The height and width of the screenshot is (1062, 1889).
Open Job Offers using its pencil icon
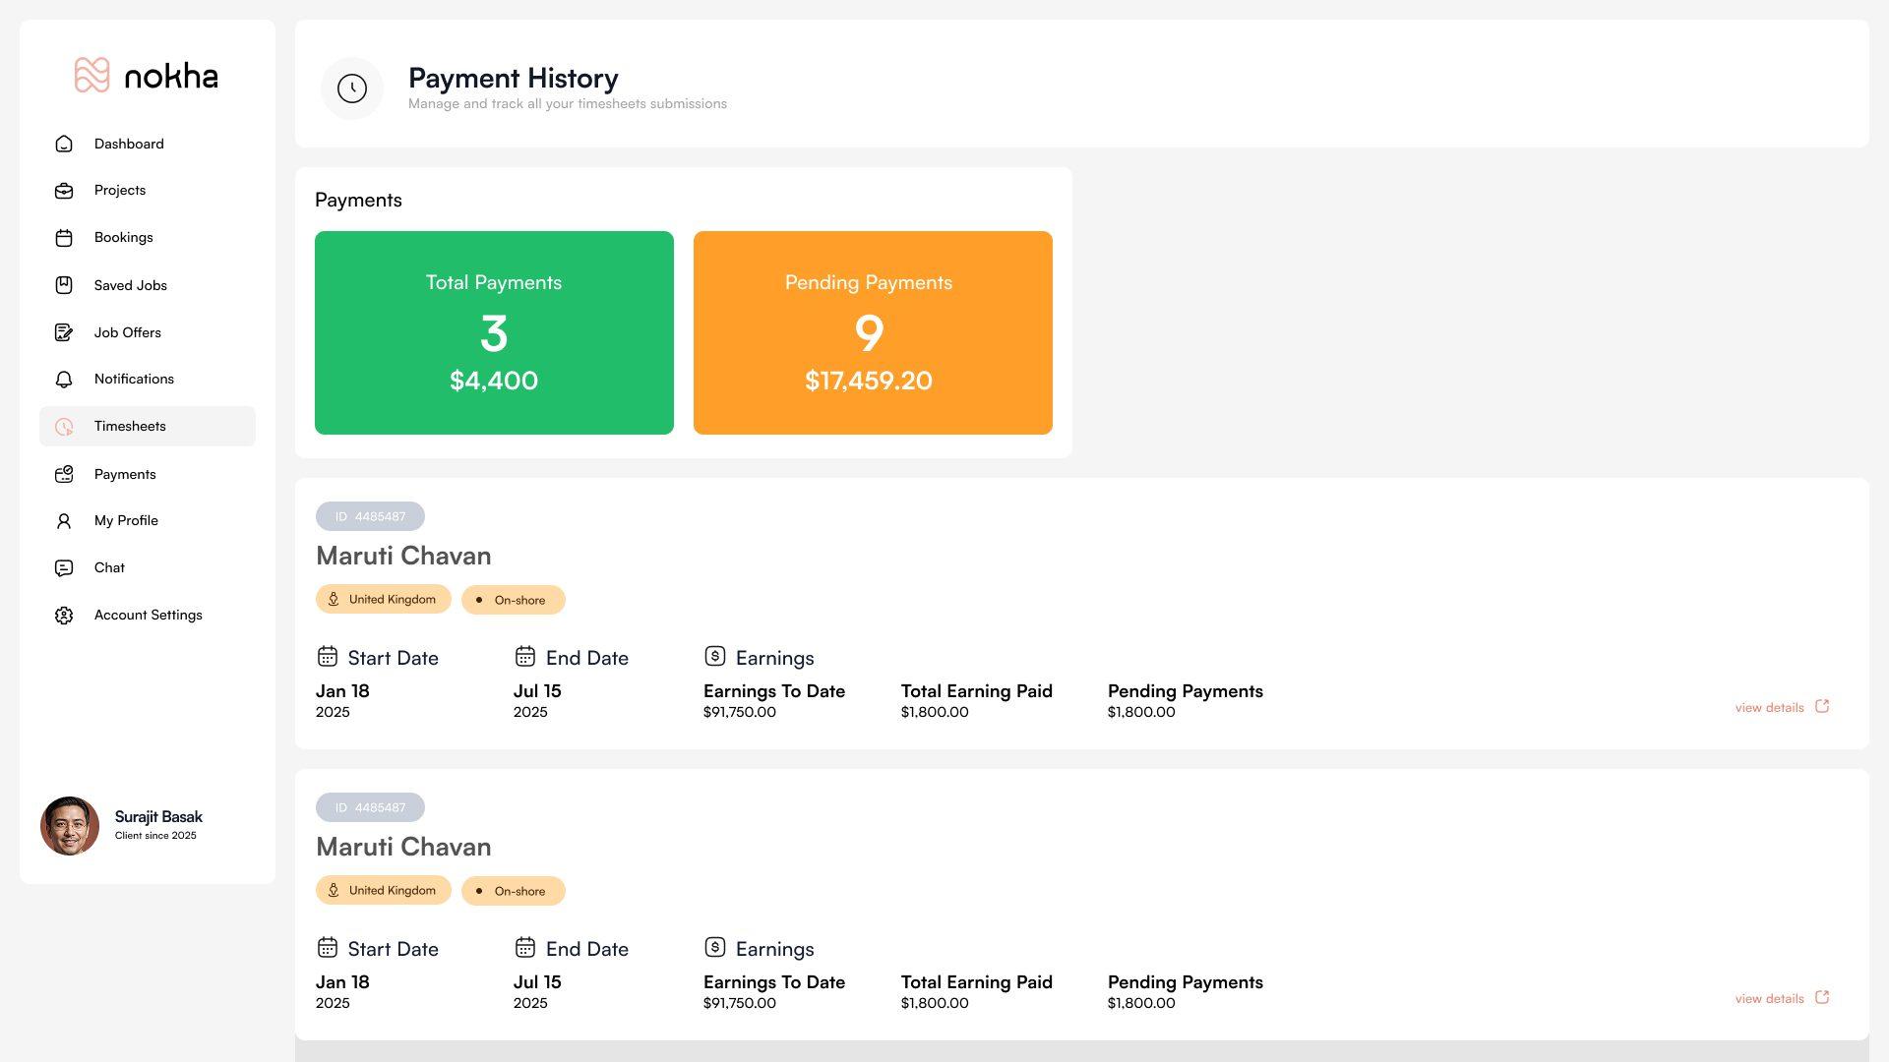[x=64, y=332]
